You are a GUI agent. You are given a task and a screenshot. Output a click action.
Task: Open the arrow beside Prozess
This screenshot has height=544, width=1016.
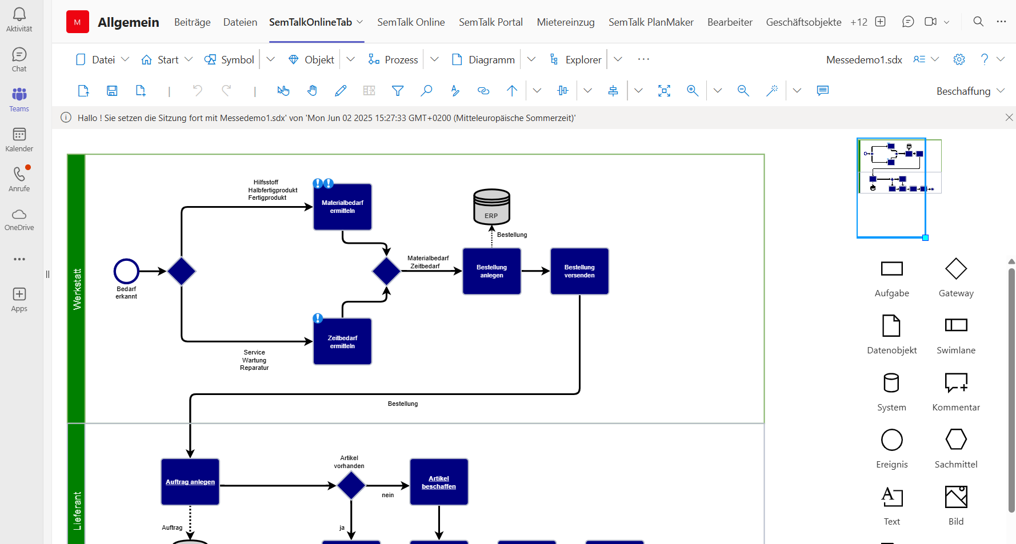click(x=434, y=59)
